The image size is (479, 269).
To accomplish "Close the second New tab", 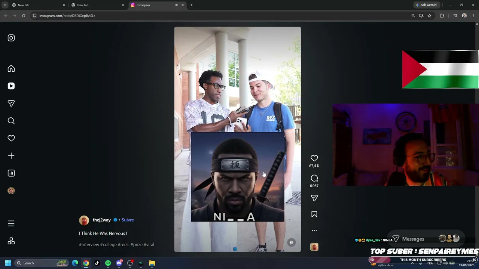I will pyautogui.click(x=123, y=5).
